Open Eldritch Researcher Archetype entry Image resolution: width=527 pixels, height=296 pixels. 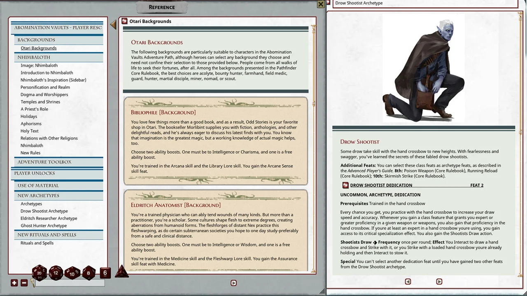coord(49,218)
